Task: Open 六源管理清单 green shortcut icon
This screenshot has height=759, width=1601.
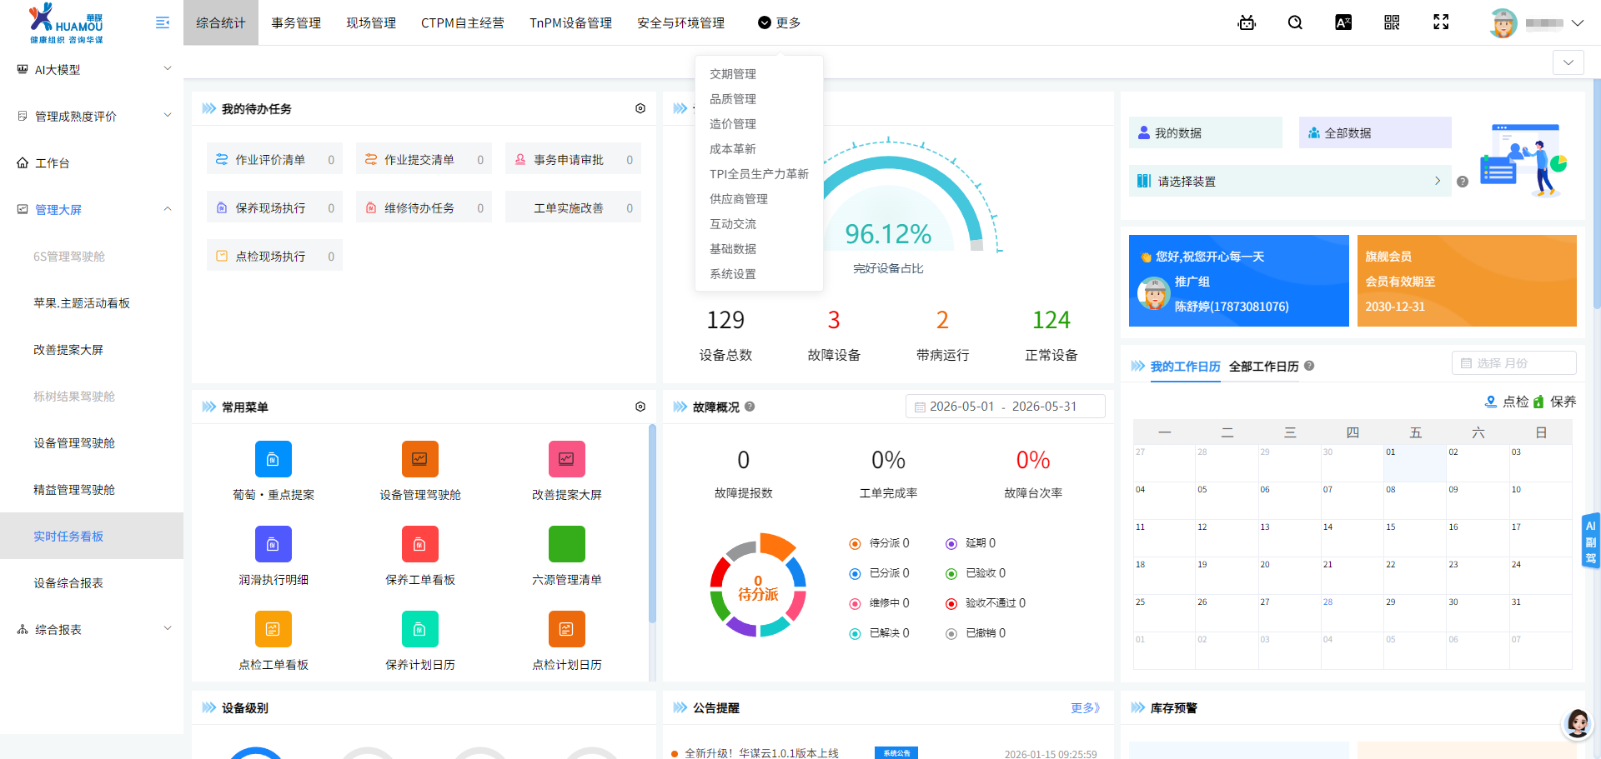Action: click(x=567, y=544)
